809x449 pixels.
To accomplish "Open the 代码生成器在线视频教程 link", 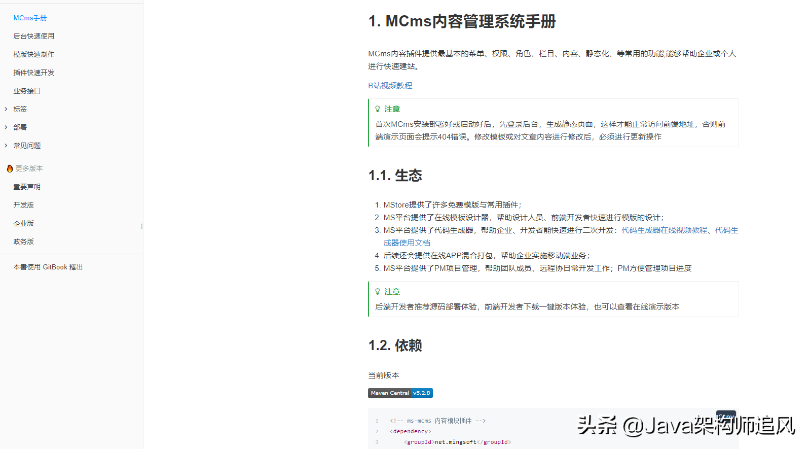I will (664, 230).
